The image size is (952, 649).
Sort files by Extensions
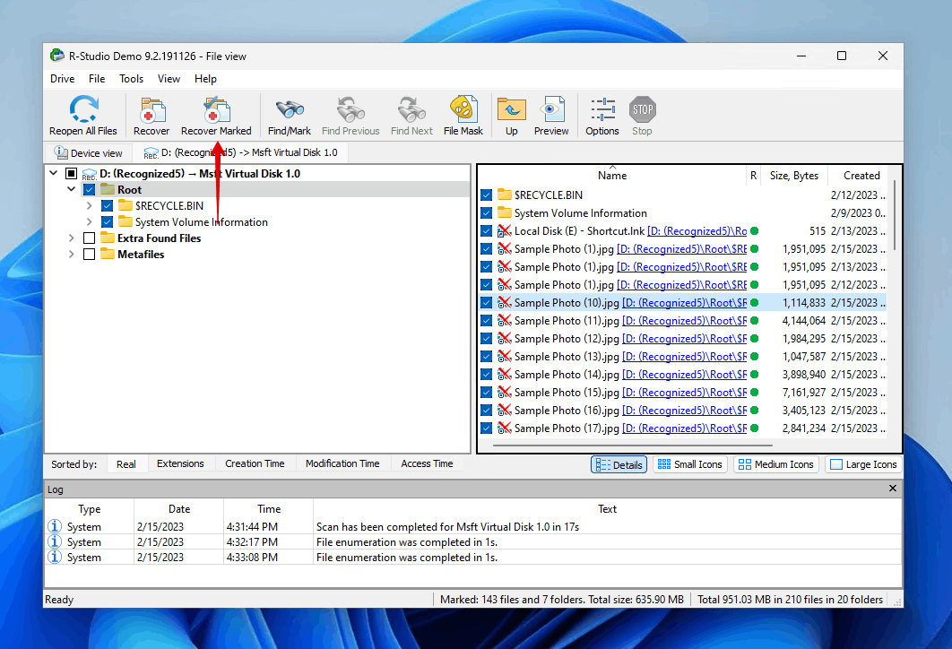(180, 463)
